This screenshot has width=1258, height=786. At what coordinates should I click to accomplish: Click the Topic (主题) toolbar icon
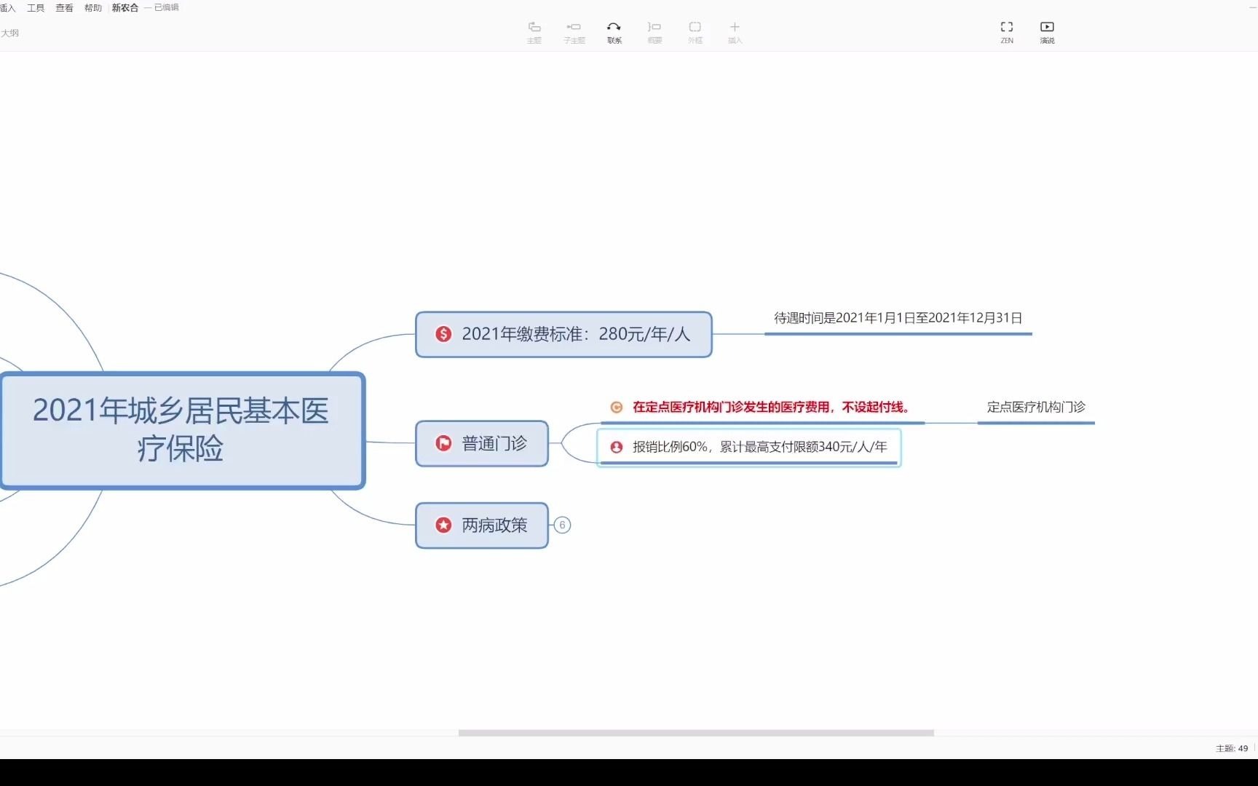click(534, 32)
